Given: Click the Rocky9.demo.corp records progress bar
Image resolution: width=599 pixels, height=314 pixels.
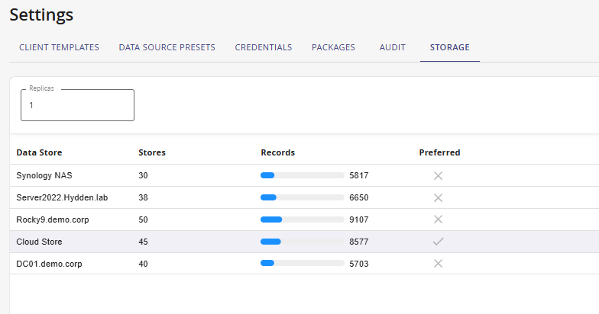Looking at the screenshot, I should click(x=302, y=219).
